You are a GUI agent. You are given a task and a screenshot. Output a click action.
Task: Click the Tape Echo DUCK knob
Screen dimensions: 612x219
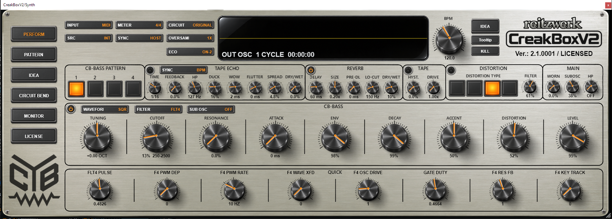pyautogui.click(x=214, y=88)
